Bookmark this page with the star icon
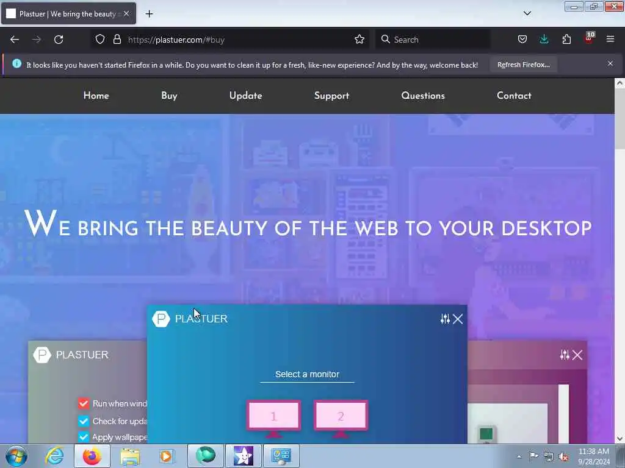Image resolution: width=625 pixels, height=468 pixels. [x=359, y=40]
